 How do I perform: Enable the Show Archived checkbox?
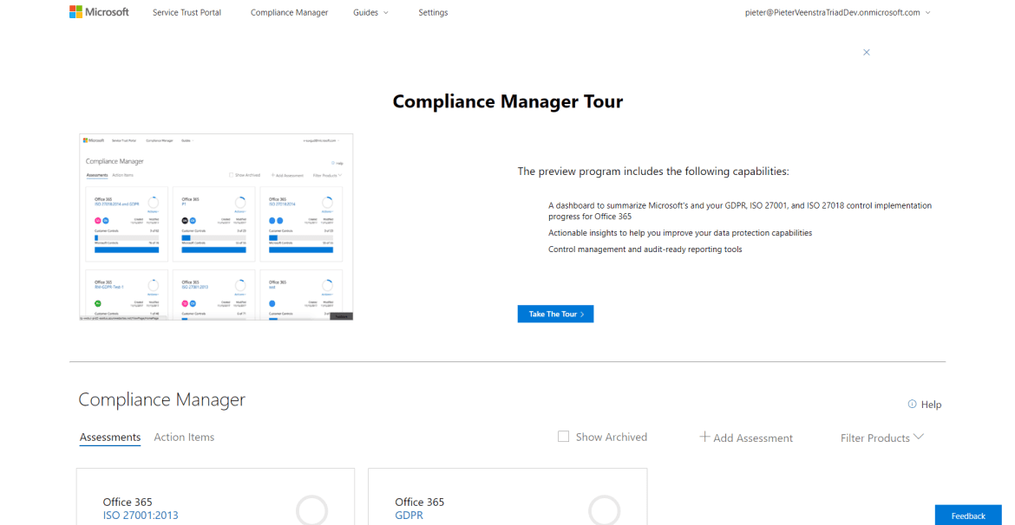(563, 436)
